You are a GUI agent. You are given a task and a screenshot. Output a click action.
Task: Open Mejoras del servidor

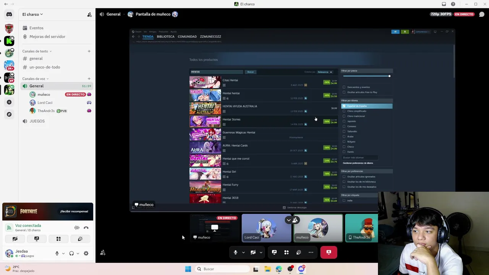[x=56, y=37]
